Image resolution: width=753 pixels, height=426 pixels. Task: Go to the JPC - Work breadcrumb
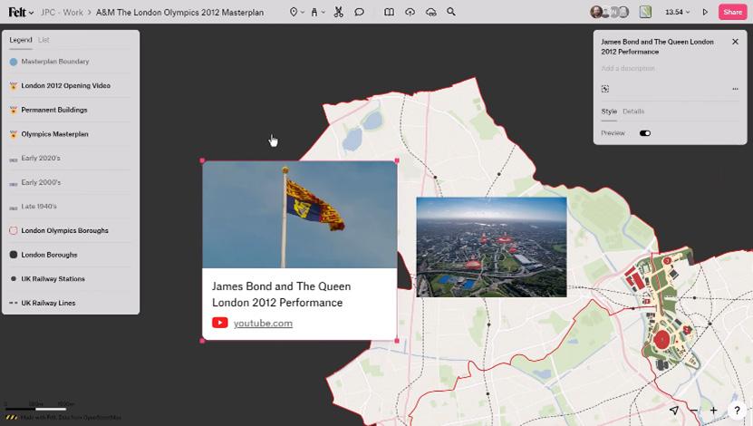62,13
